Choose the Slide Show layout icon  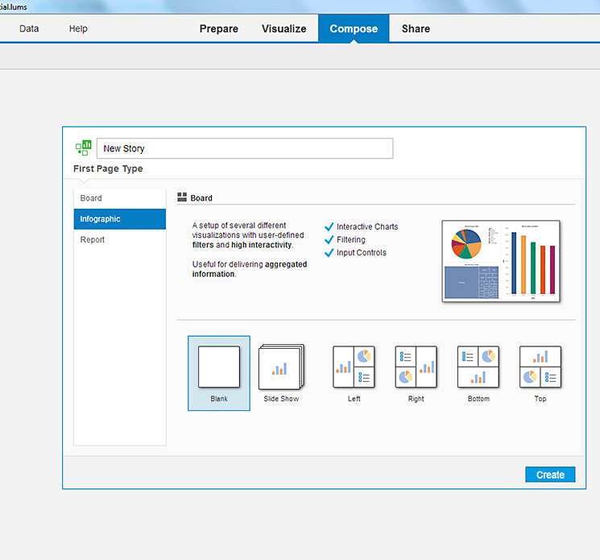281,367
